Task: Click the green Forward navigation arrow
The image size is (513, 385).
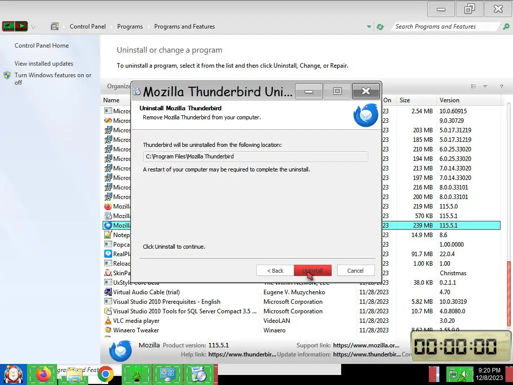Action: (x=21, y=26)
